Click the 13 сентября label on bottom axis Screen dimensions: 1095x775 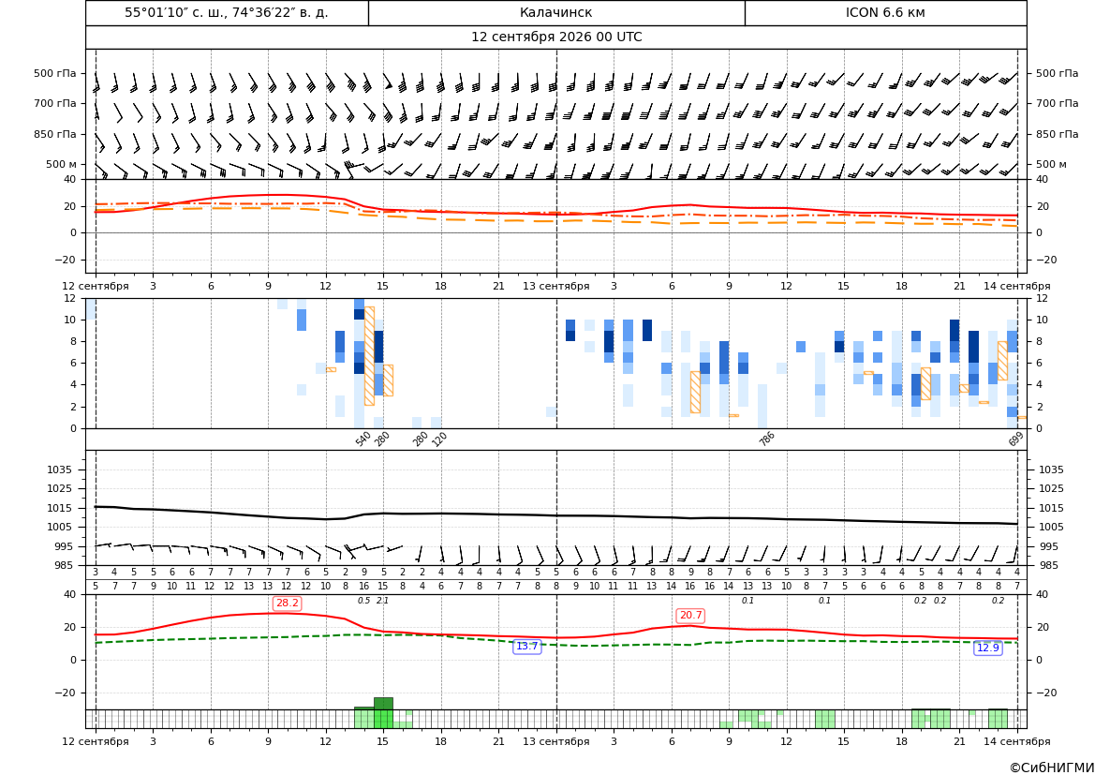click(x=556, y=741)
